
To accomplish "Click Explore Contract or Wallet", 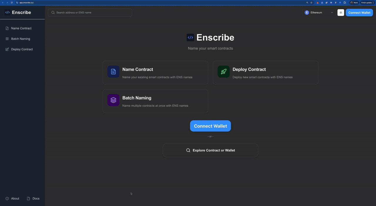I will pos(210,150).
